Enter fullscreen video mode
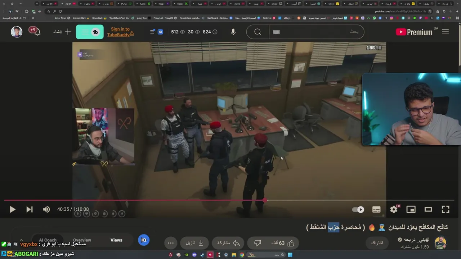This screenshot has height=259, width=461. [x=446, y=209]
